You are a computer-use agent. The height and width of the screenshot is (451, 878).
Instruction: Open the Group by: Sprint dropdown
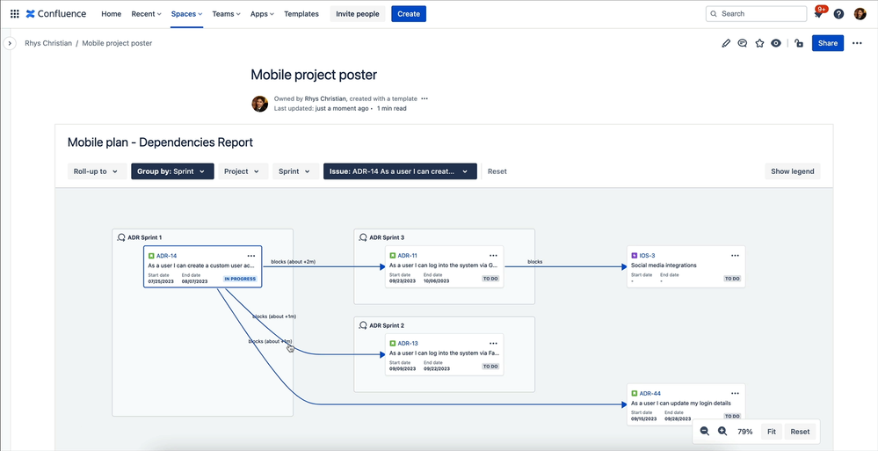click(x=172, y=171)
